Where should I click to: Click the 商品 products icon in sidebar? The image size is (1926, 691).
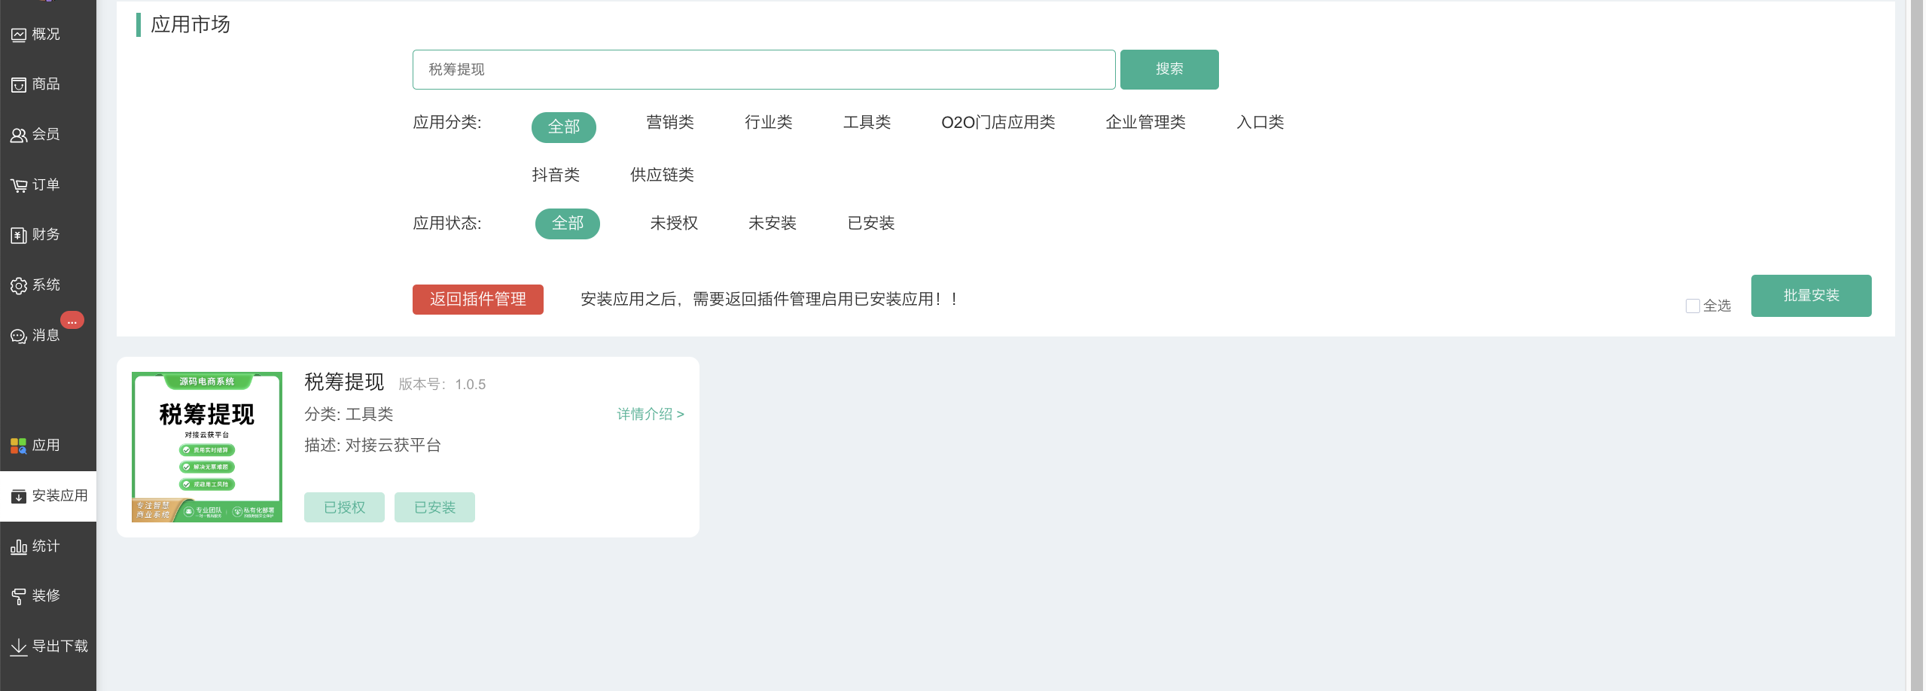(19, 85)
